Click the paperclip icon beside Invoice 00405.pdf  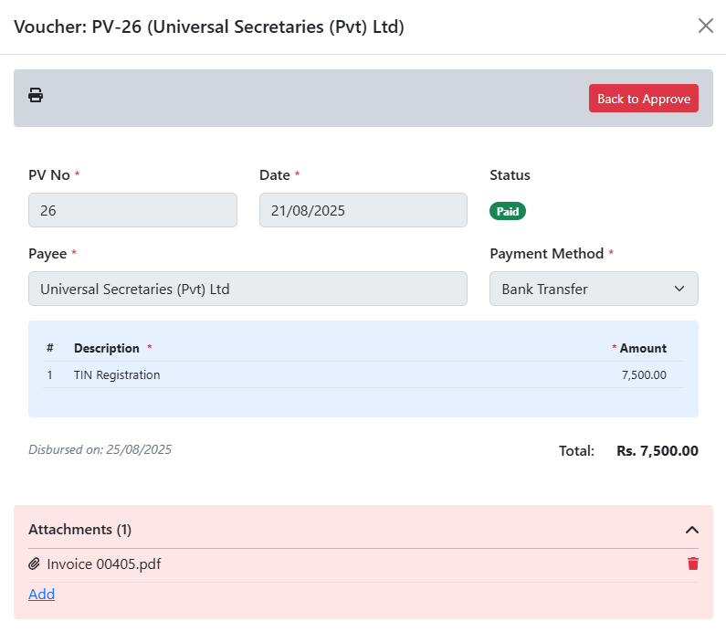tap(35, 564)
